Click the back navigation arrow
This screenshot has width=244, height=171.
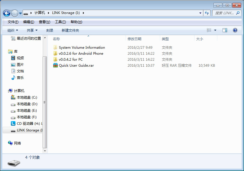6,13
